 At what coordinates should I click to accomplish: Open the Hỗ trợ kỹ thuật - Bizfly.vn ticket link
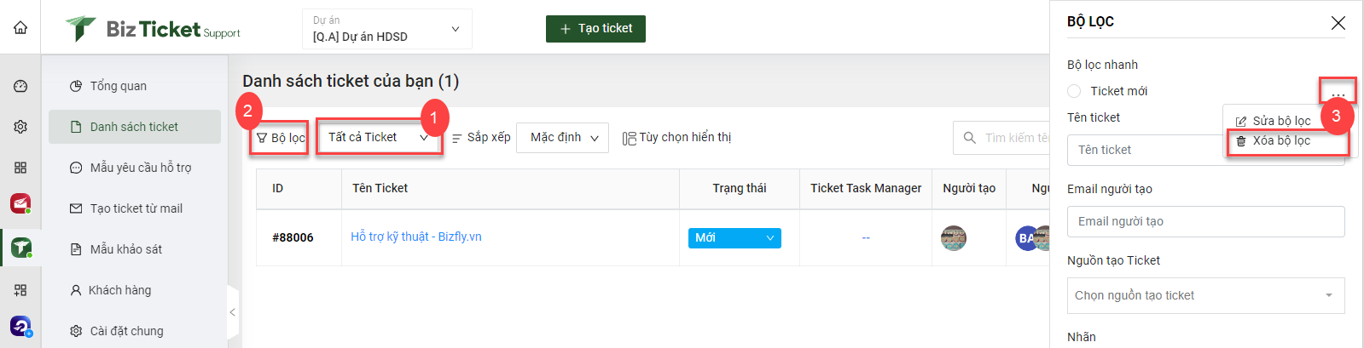pos(415,237)
